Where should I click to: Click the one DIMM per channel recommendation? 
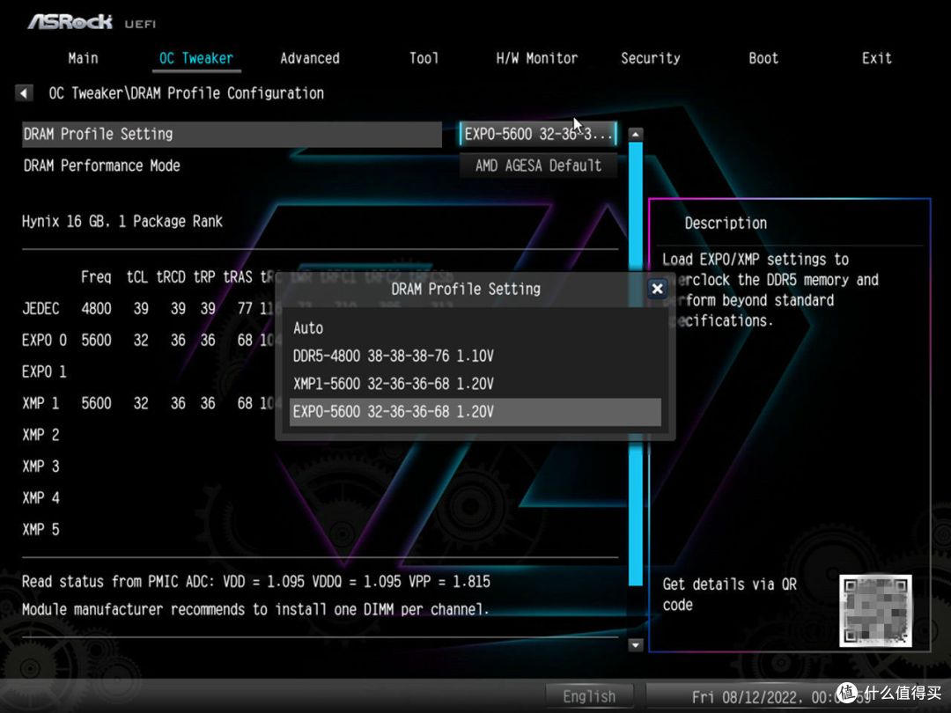pos(255,609)
